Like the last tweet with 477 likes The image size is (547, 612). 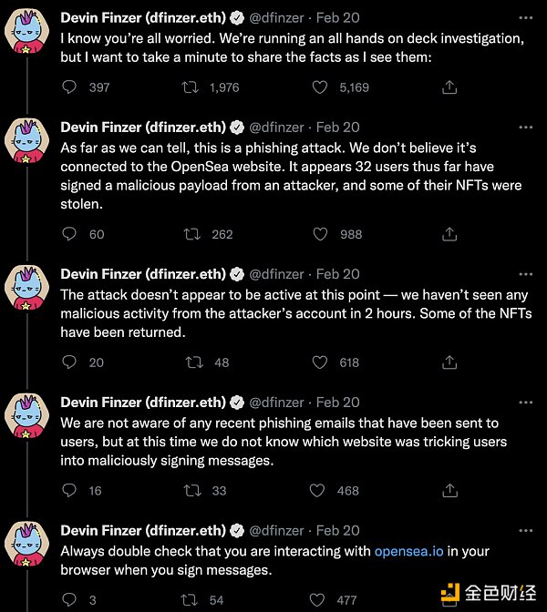(320, 600)
